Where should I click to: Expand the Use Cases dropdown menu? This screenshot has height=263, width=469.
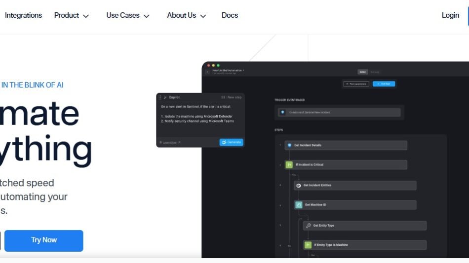point(128,15)
